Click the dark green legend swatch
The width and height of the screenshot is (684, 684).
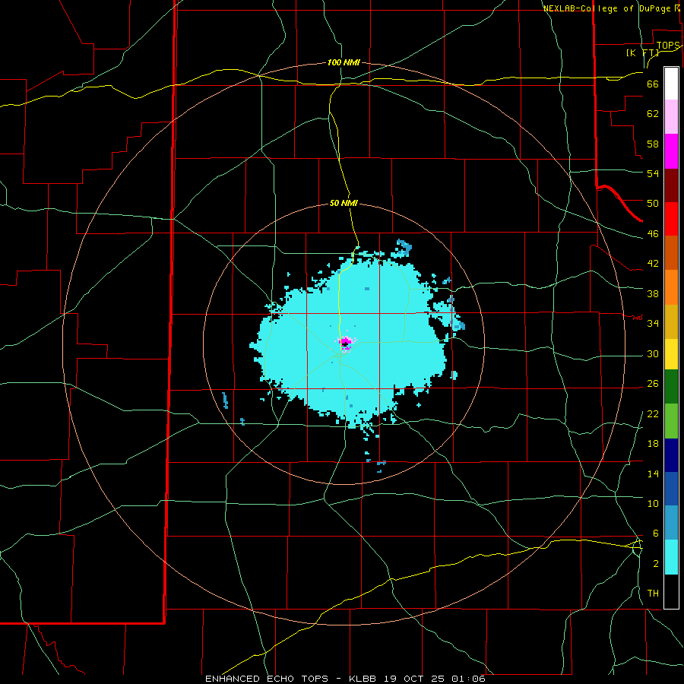coord(671,387)
